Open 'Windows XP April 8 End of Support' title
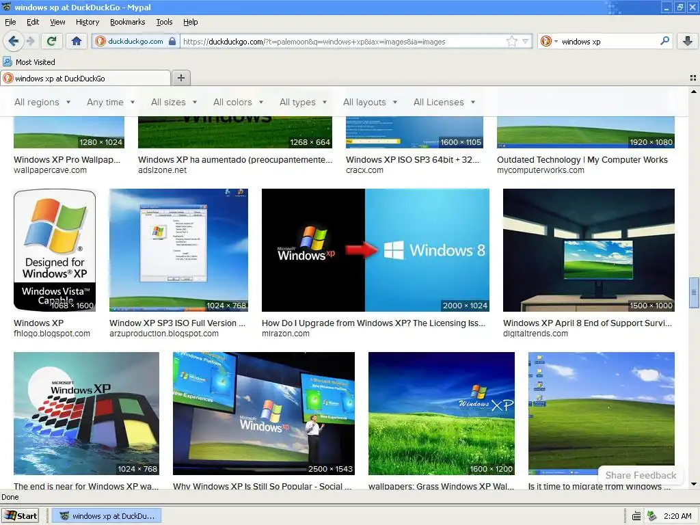Image resolution: width=700 pixels, height=525 pixels. click(587, 323)
